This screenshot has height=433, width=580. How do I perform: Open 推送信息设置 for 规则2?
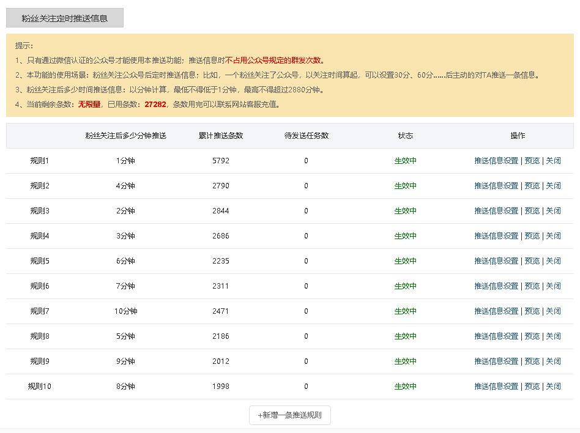coord(496,186)
